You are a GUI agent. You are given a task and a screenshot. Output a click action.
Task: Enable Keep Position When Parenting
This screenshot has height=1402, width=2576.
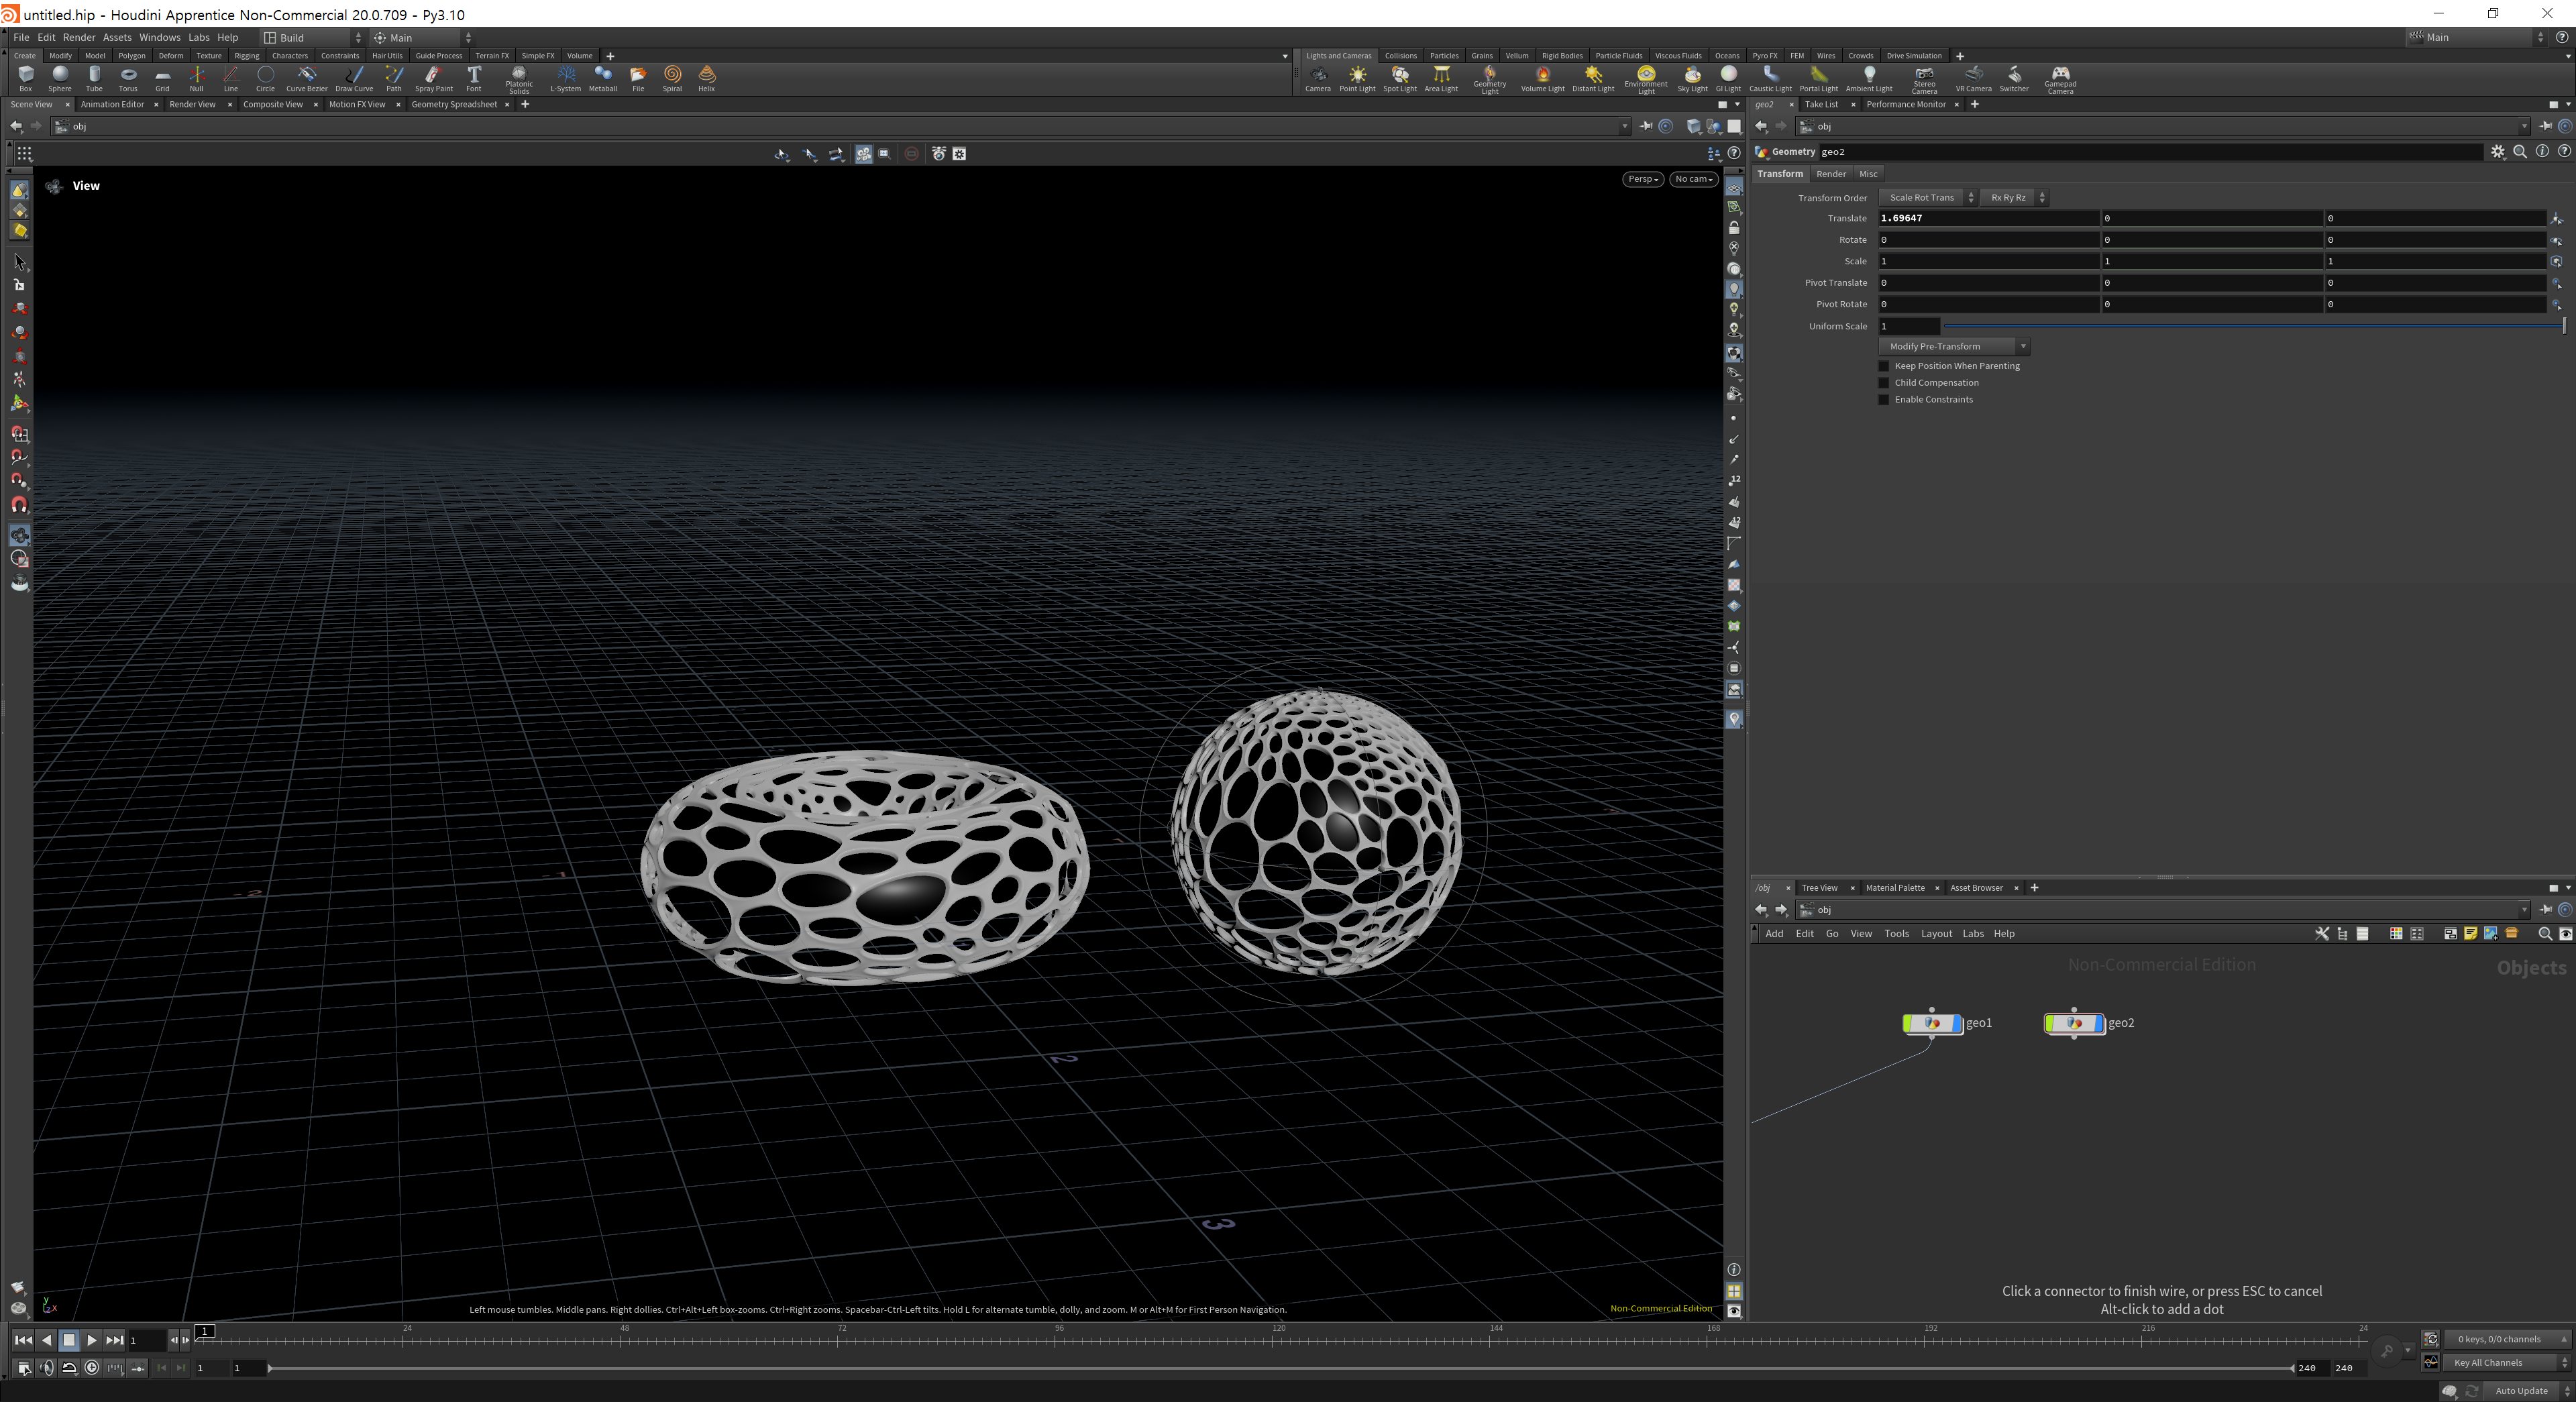[1884, 366]
